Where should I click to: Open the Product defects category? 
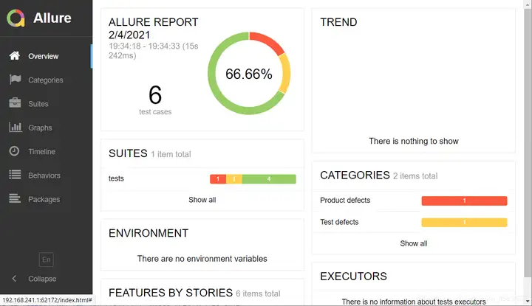pos(414,201)
